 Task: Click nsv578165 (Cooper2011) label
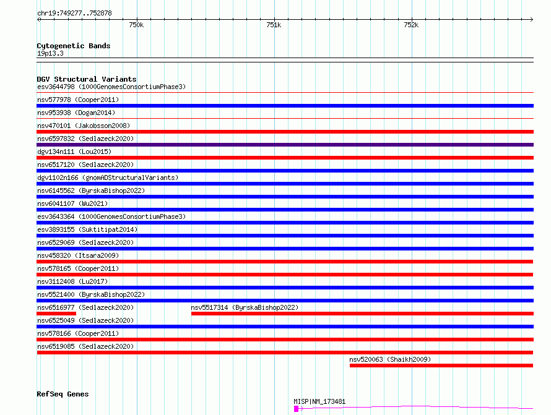78,268
